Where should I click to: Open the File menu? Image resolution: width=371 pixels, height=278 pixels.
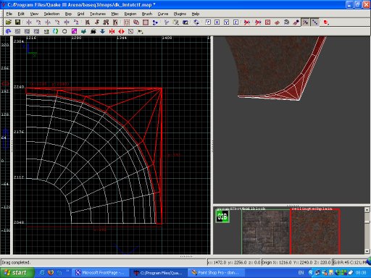coord(9,14)
